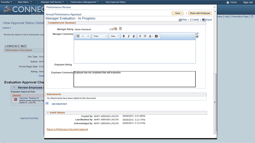Click the Notify link
Image resolution: width=255 pixels, height=143 pixels.
pyautogui.click(x=196, y=20)
